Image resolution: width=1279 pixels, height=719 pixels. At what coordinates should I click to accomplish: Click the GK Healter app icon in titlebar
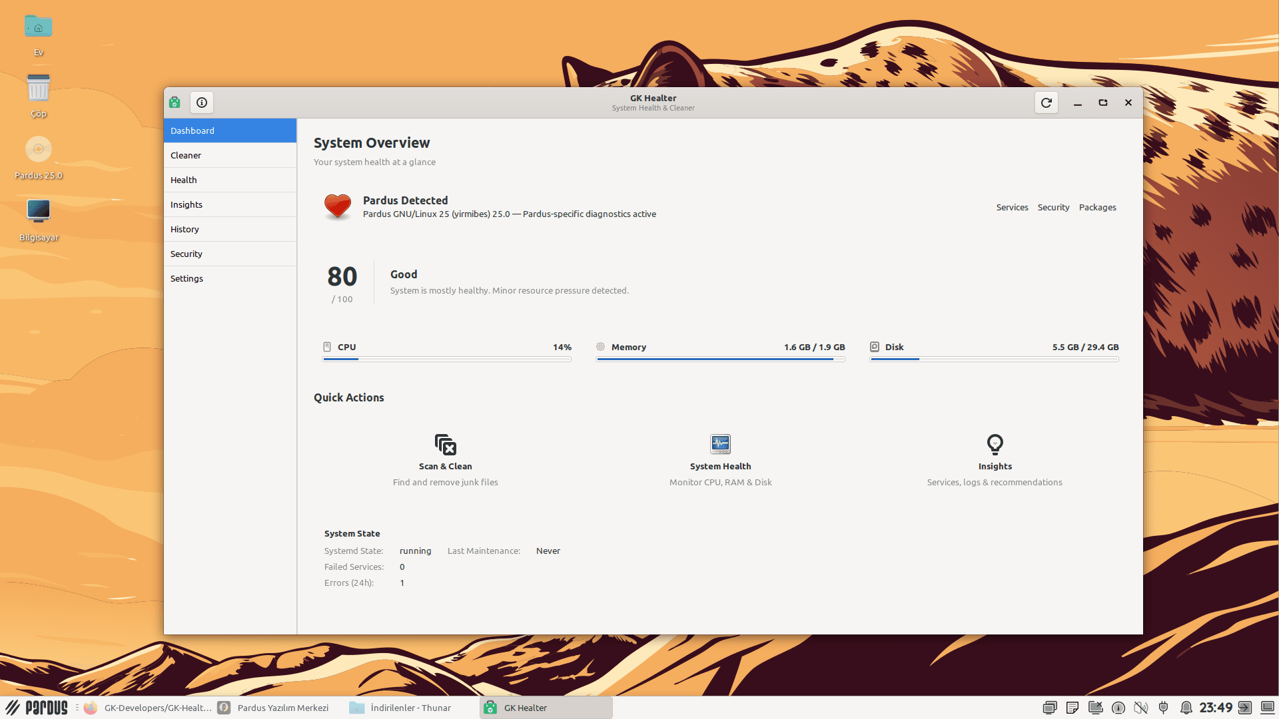[174, 103]
